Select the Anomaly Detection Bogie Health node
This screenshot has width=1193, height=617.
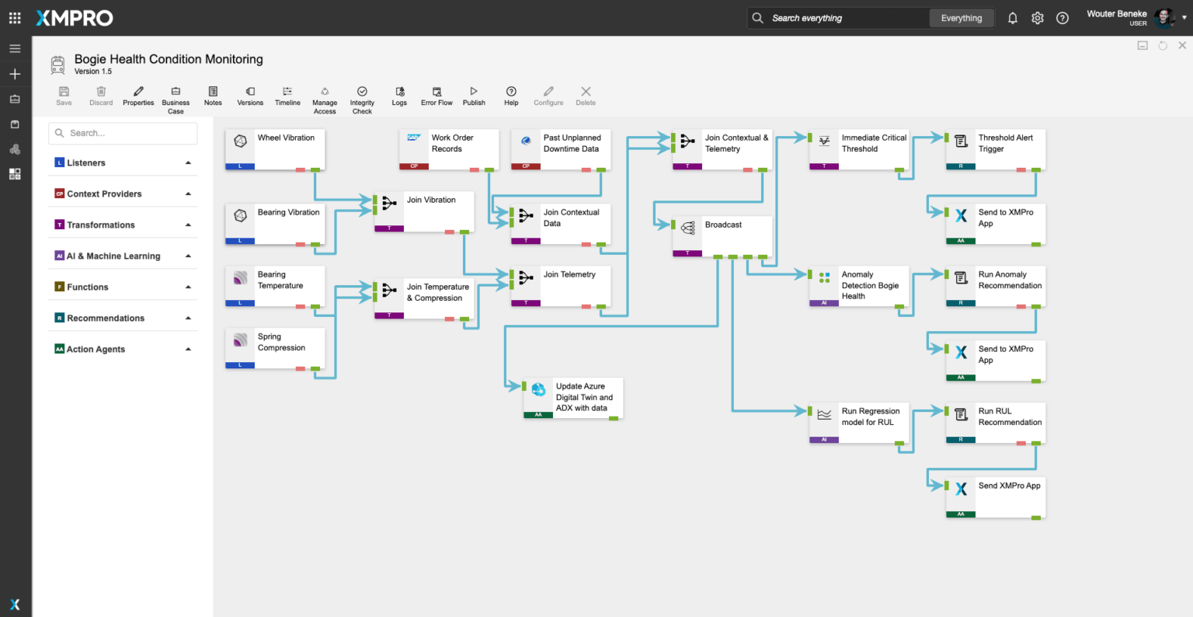click(x=858, y=285)
